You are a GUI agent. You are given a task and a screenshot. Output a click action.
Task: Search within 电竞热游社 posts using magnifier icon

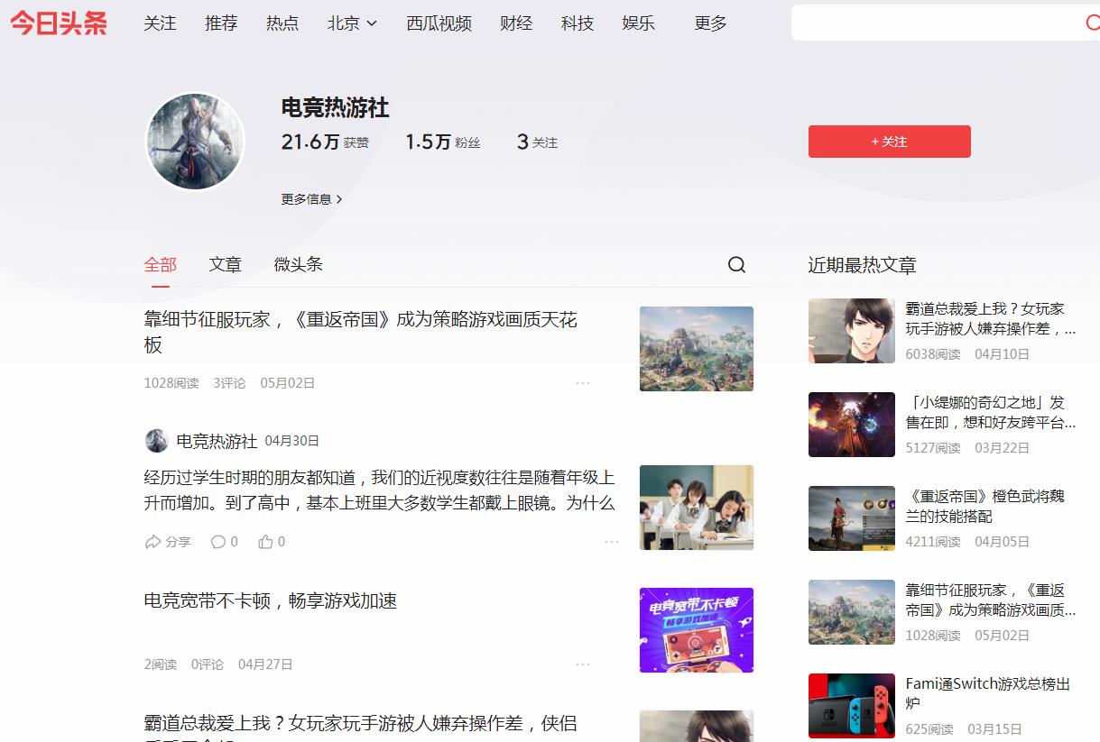coord(736,264)
